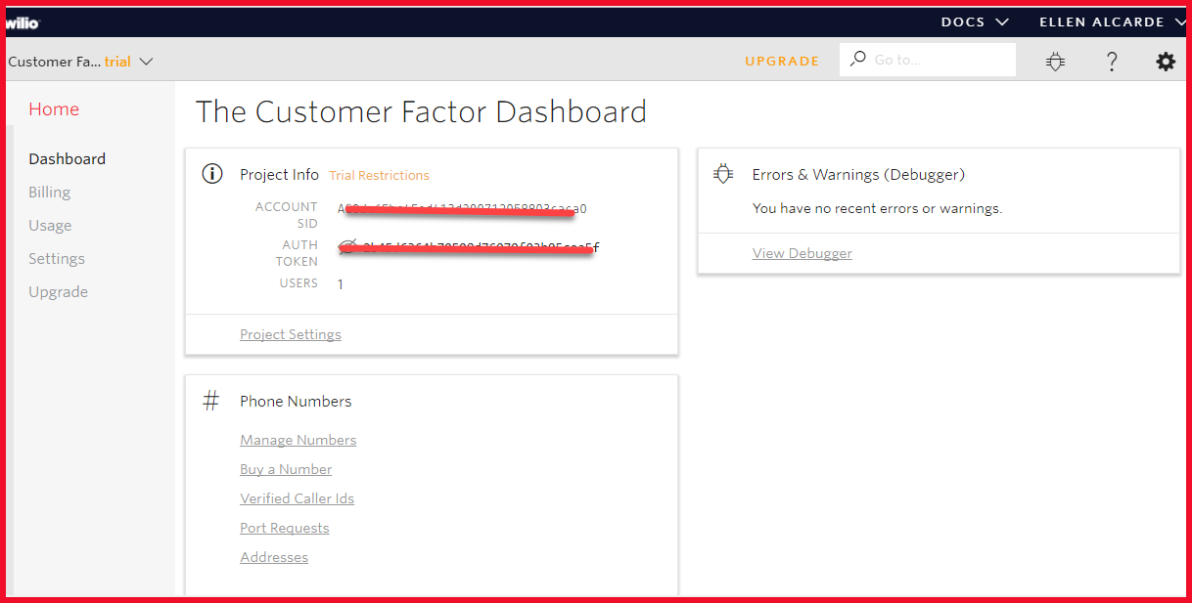Select Settings in the left sidebar
The image size is (1192, 603).
57,258
